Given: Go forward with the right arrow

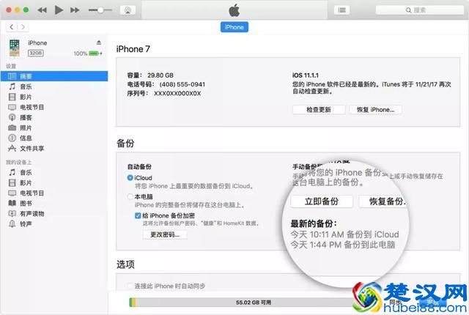Looking at the screenshot, I should click(x=23, y=27).
